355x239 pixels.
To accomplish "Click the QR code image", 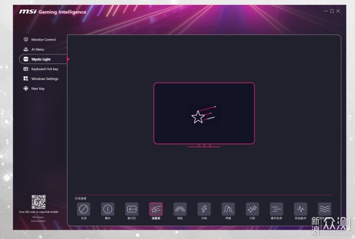I will (38, 202).
